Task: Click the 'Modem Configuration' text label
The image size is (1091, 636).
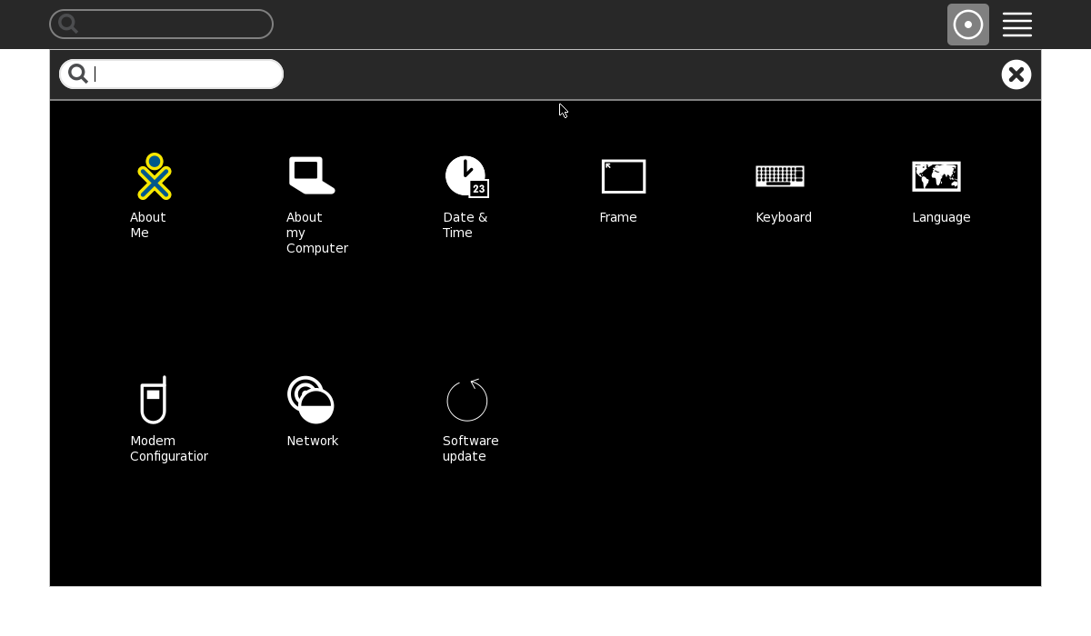Action: pyautogui.click(x=168, y=449)
